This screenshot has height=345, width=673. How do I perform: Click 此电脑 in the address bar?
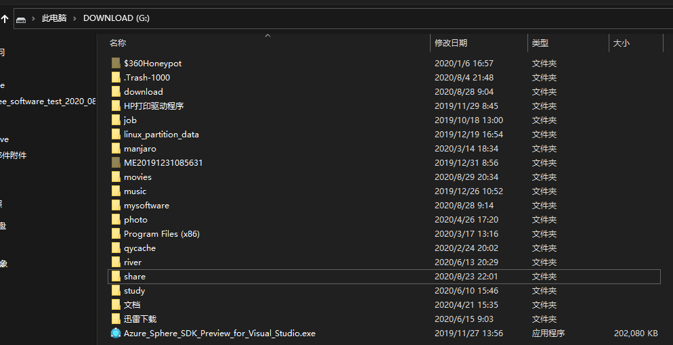tap(54, 18)
